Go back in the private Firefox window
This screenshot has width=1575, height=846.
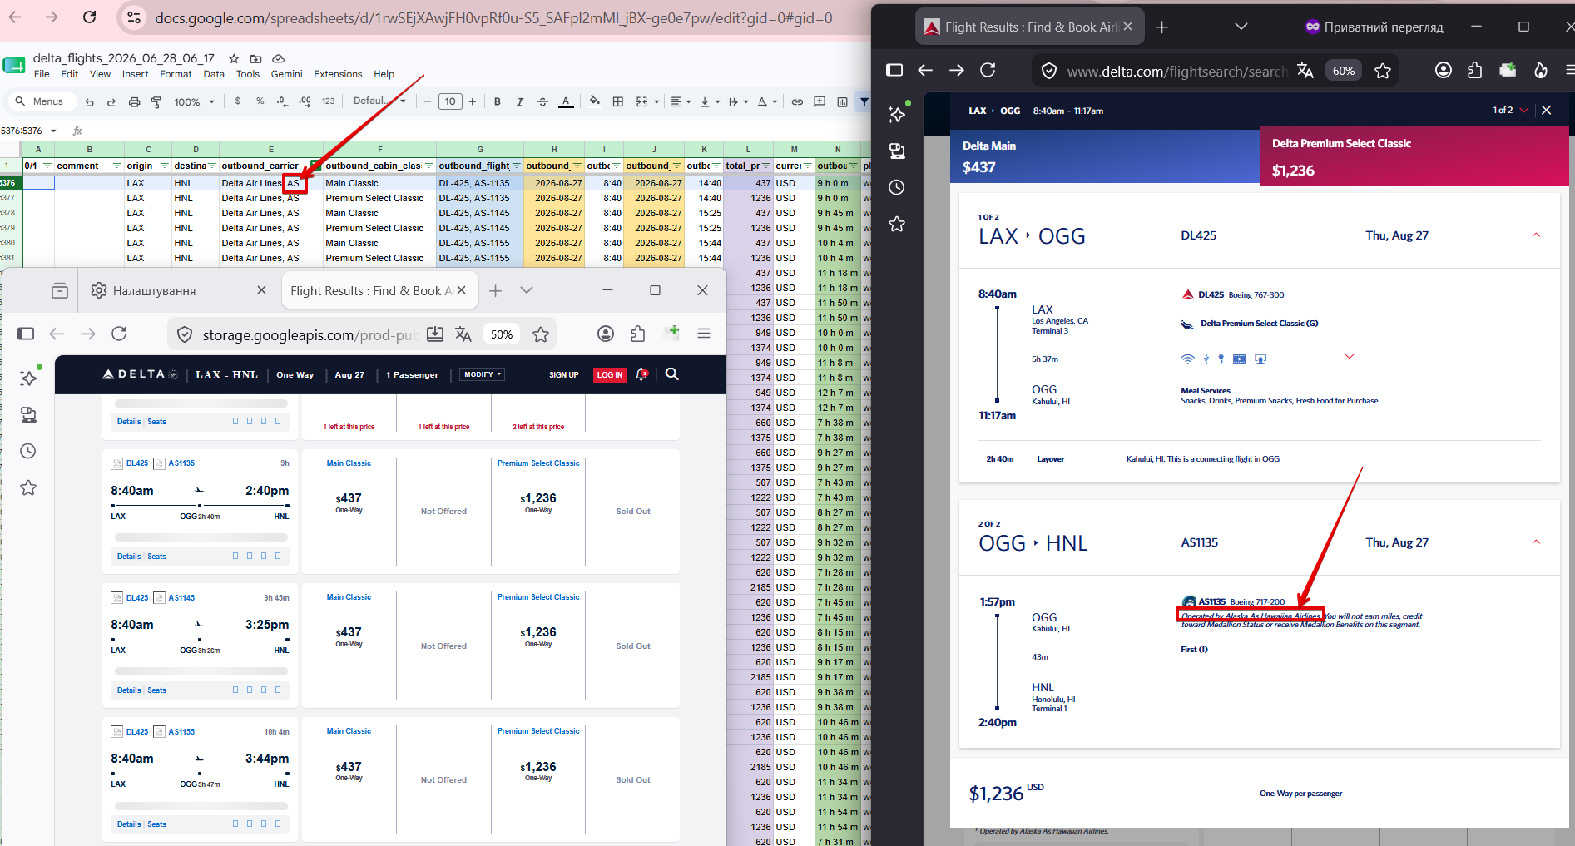tap(925, 71)
